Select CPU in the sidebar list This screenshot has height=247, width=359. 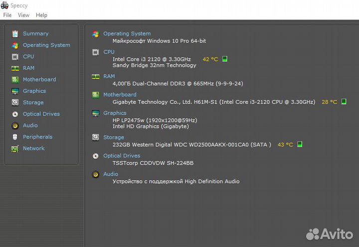(28, 56)
